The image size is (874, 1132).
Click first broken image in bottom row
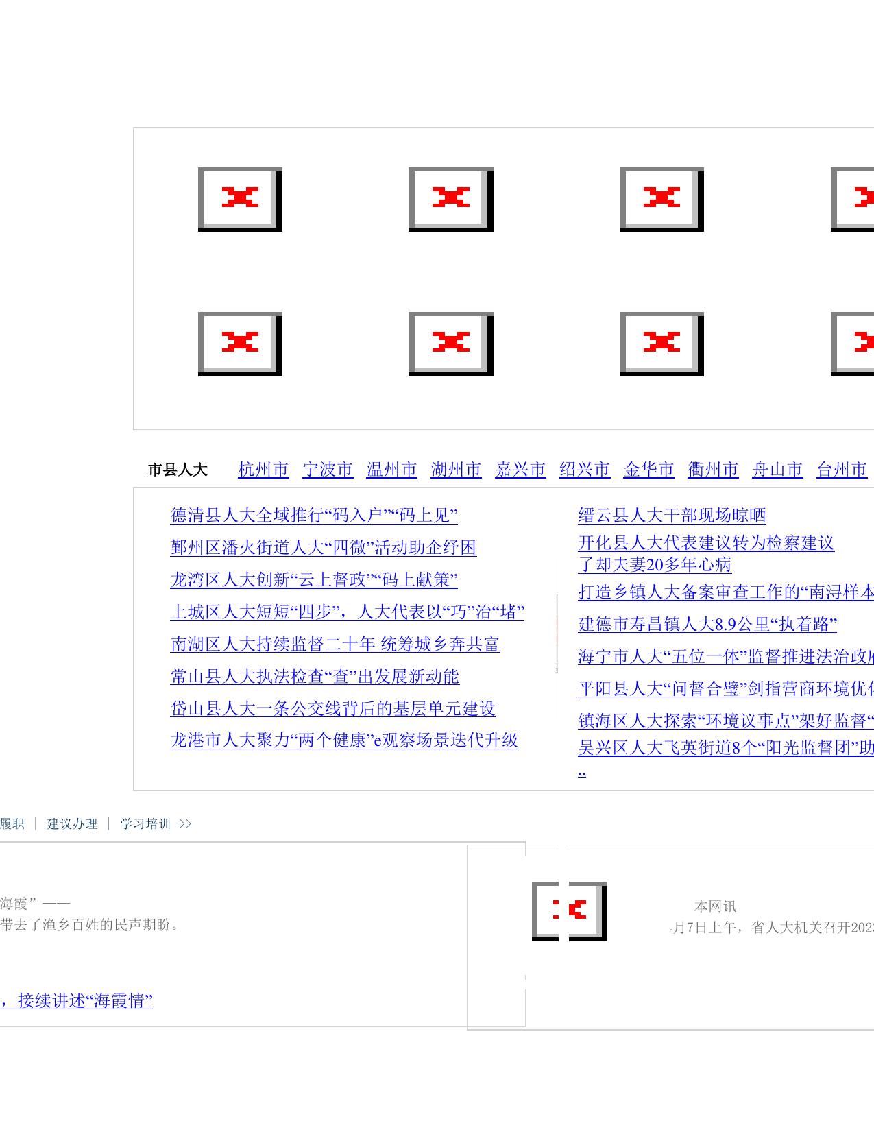pos(240,344)
